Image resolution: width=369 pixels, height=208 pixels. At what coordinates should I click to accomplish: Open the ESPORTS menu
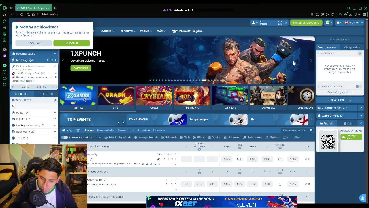pyautogui.click(x=128, y=31)
